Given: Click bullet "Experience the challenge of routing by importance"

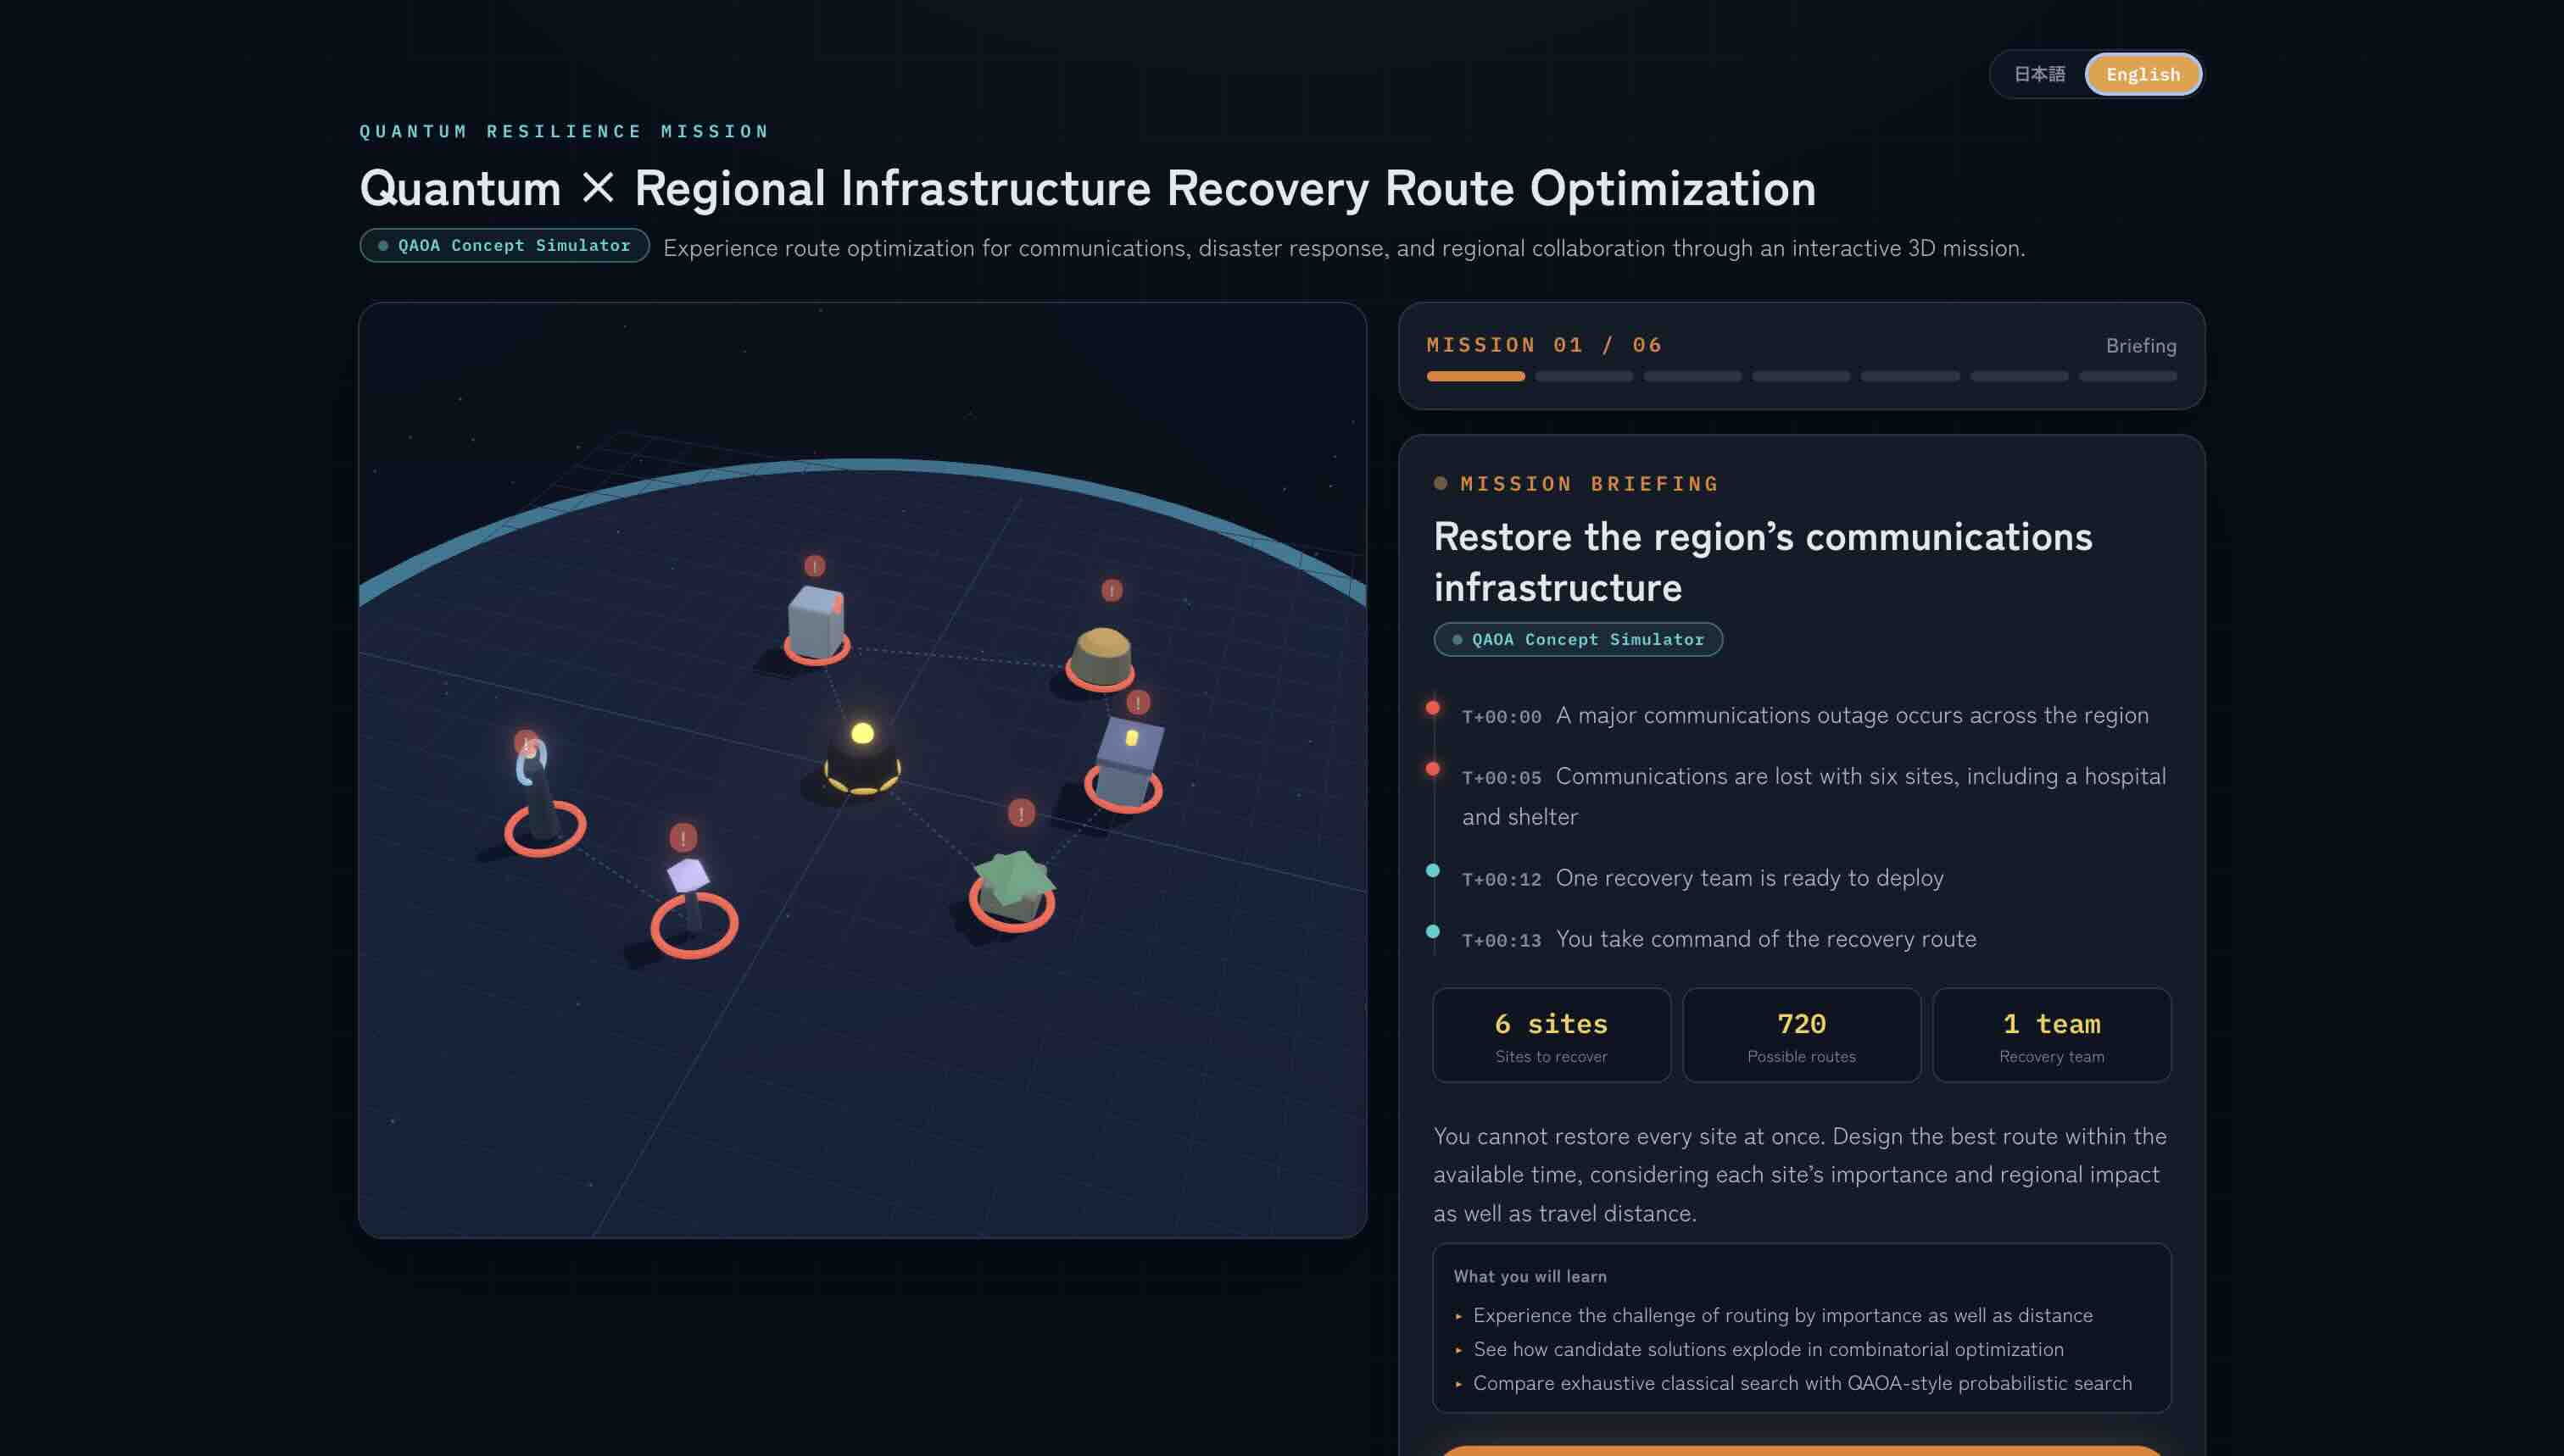Looking at the screenshot, I should pos(1783,1315).
